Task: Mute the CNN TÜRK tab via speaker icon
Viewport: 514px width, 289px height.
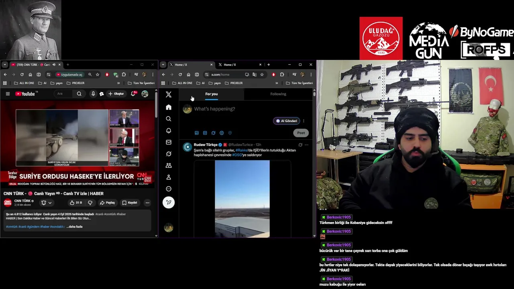Action: [54, 65]
